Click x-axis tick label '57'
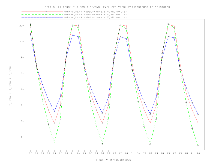The height and width of the screenshot is (167, 216). pos(144,153)
